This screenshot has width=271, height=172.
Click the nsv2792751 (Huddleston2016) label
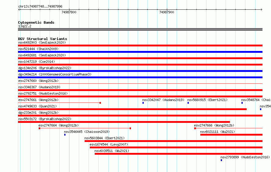click(x=43, y=93)
